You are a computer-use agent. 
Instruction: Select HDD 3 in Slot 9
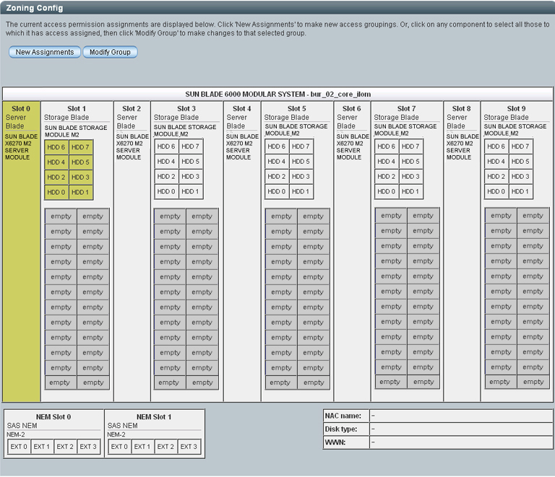(520, 176)
